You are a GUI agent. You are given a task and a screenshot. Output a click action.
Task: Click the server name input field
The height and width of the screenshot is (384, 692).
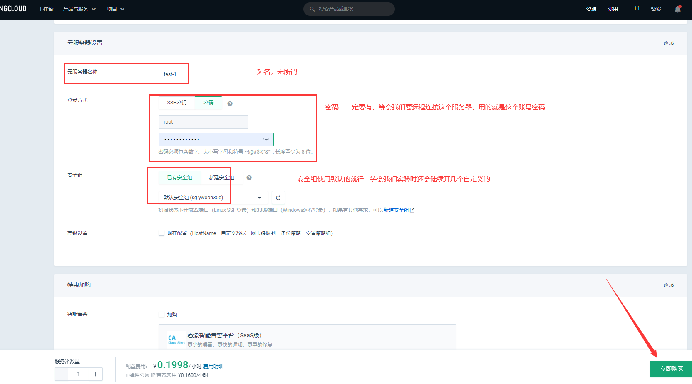point(203,74)
